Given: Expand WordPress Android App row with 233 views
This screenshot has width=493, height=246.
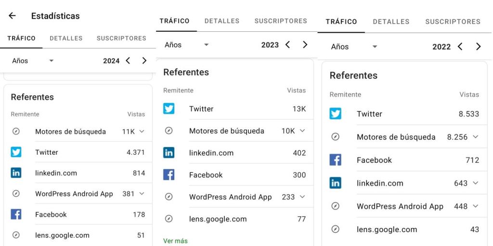Looking at the screenshot, I should click(x=302, y=197).
